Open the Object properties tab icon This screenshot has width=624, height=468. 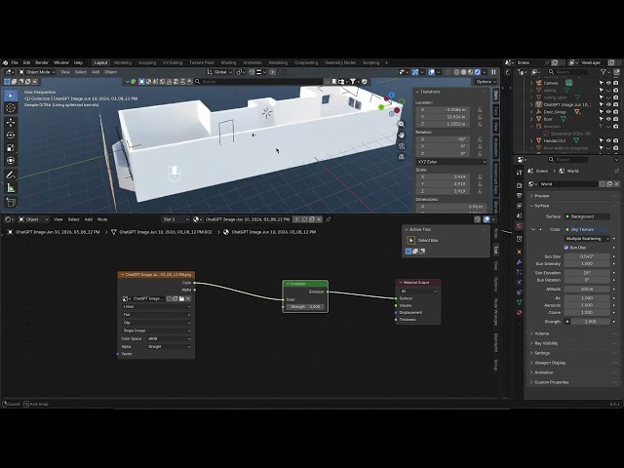point(519,252)
